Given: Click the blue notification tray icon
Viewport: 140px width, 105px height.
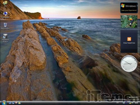Looking at the screenshot, I should 126,103.
